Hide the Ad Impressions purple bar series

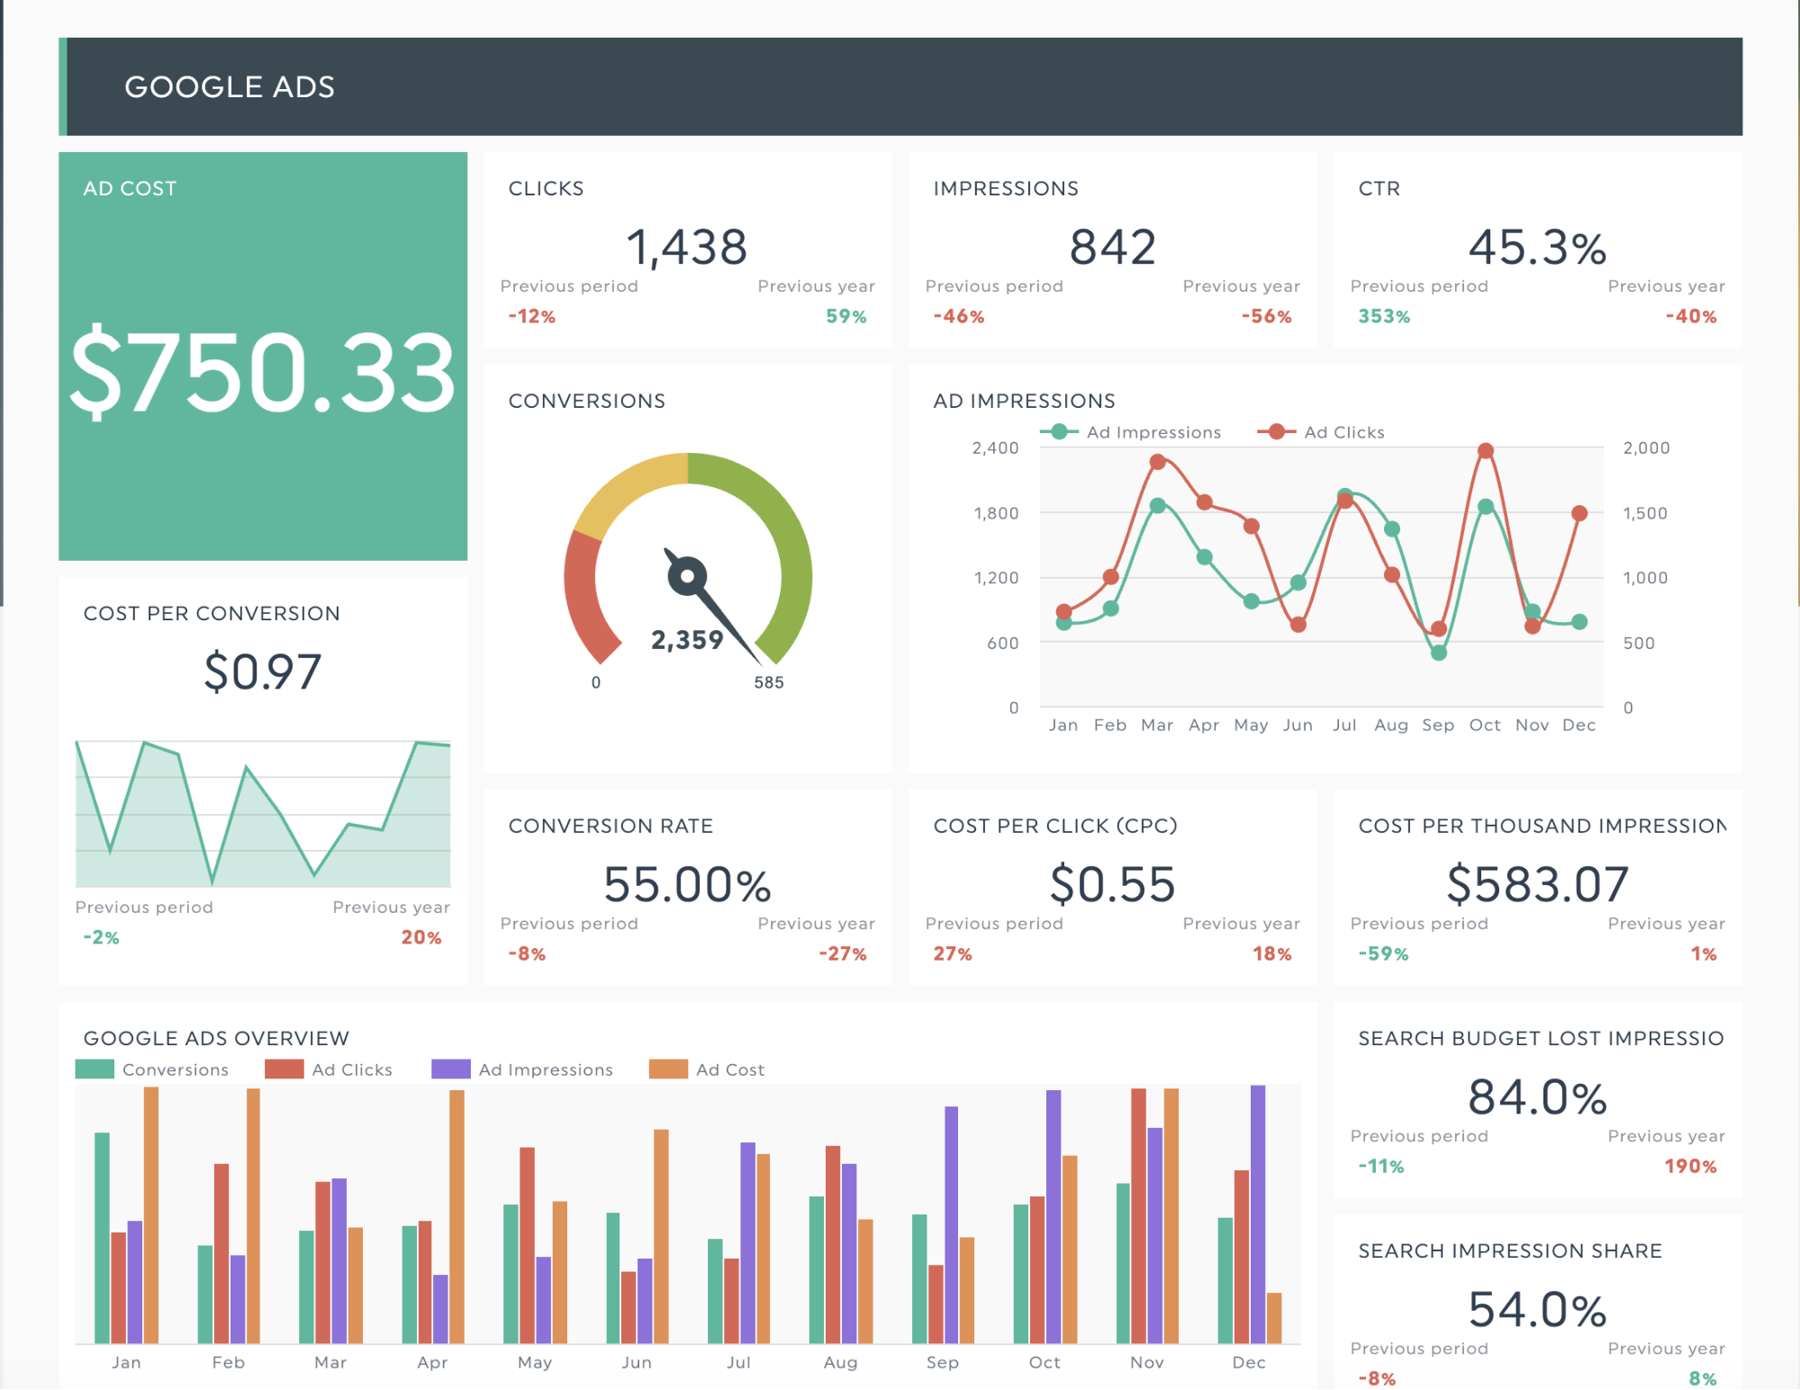[x=451, y=1069]
